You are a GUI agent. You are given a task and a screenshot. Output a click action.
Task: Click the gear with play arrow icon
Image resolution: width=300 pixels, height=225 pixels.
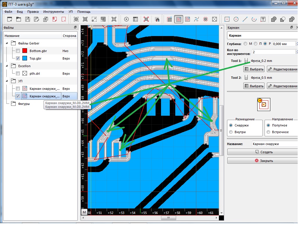click(x=126, y=19)
